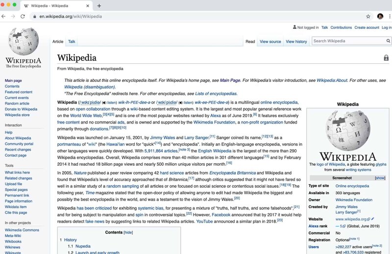Jump to Nupedia section in Contents
Viewport: 392px width, 254px height.
(83, 247)
